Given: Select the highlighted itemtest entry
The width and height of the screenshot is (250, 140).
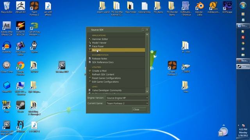Looking at the screenshot, I should (117, 50).
